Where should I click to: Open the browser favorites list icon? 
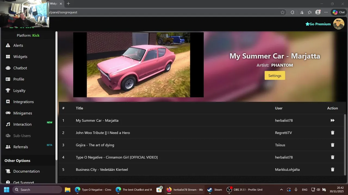pyautogui.click(x=310, y=12)
